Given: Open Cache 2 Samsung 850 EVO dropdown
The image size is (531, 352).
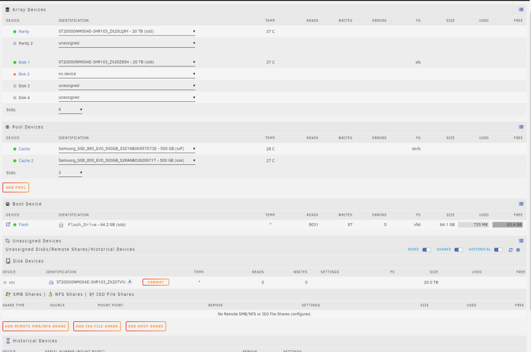Looking at the screenshot, I should (x=127, y=161).
